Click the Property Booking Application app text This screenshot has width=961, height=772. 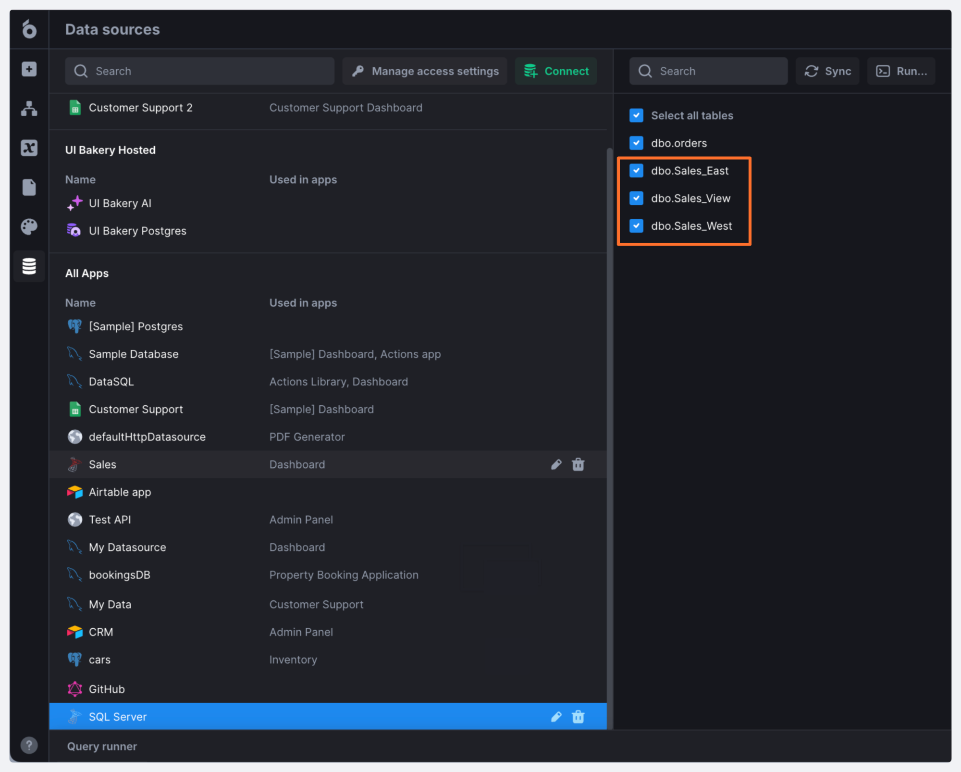tap(344, 575)
